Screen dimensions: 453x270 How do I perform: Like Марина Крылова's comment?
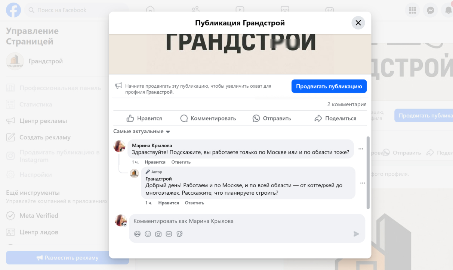[x=155, y=162]
